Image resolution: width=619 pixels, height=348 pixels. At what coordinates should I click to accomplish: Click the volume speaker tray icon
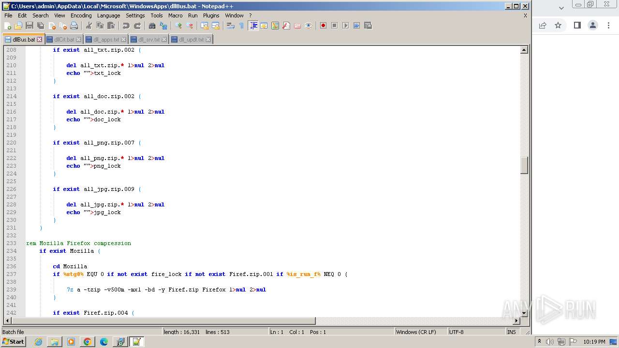(x=550, y=342)
